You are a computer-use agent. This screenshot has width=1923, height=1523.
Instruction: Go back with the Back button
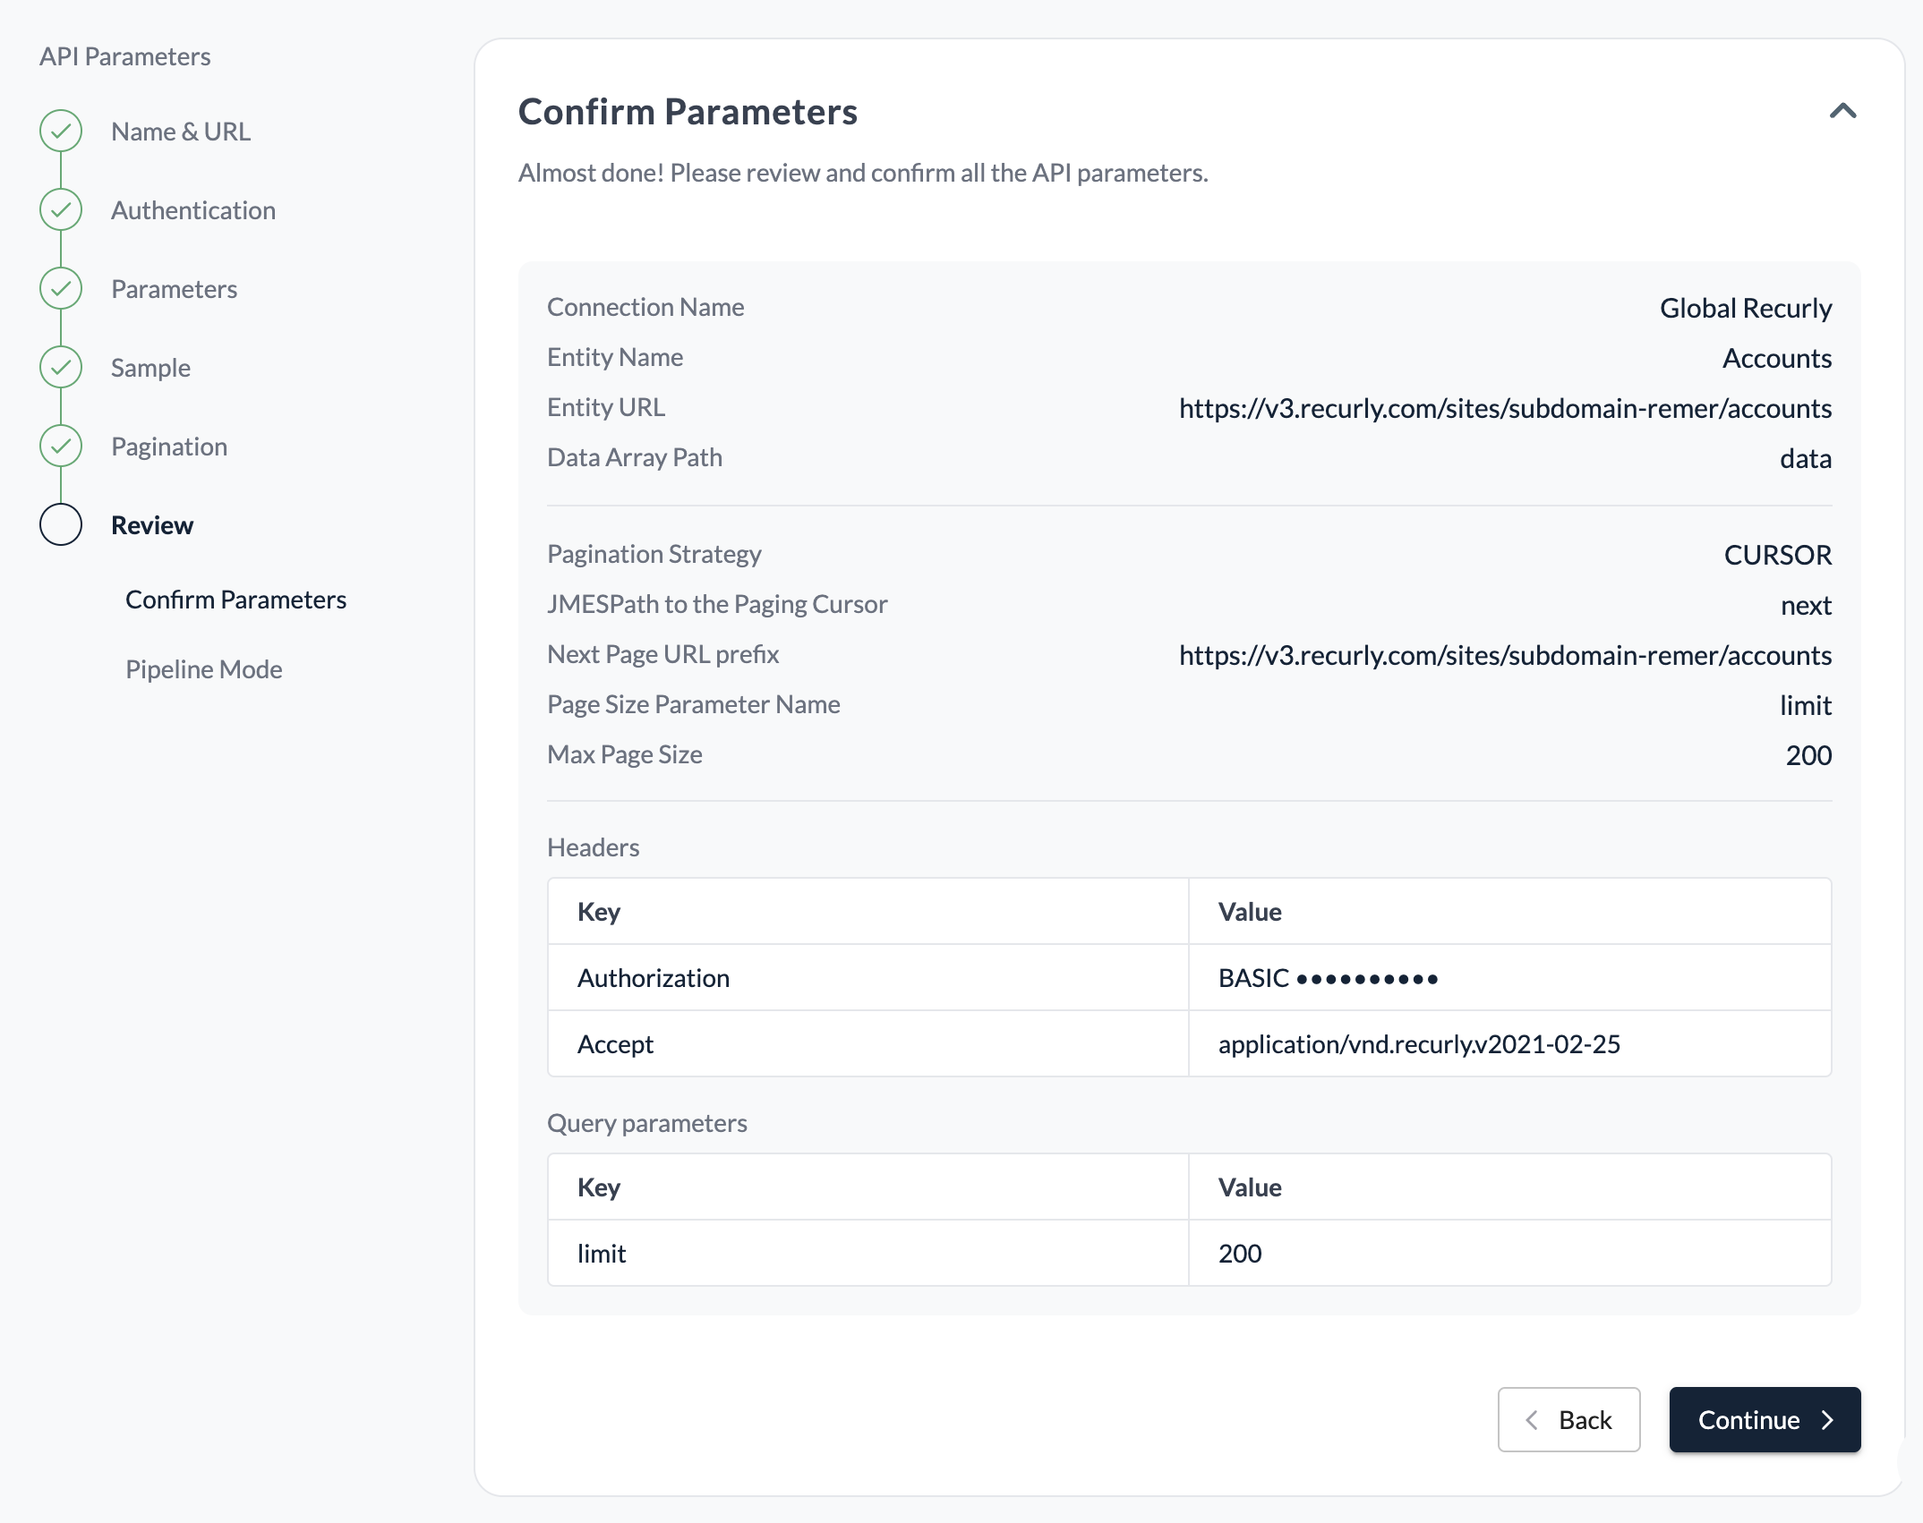[x=1568, y=1420]
